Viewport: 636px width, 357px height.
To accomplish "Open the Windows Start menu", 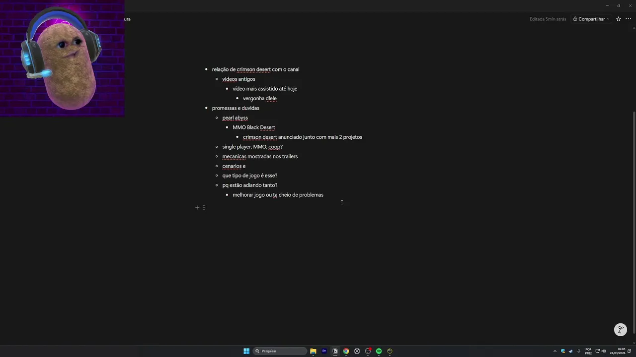I will 246,351.
